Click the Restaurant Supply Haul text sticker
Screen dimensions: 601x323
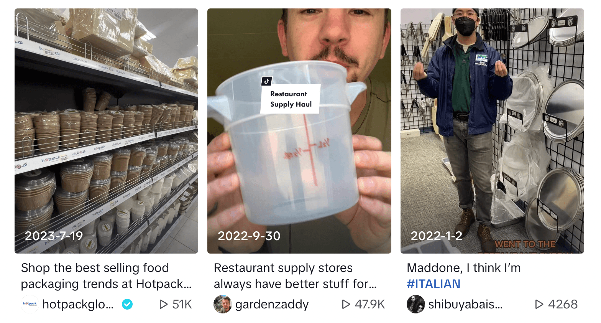tap(291, 99)
